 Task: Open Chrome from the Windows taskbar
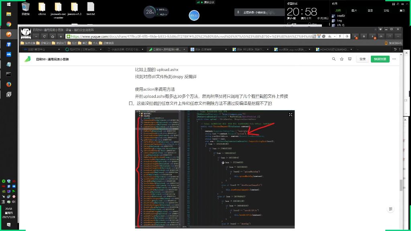9,24
